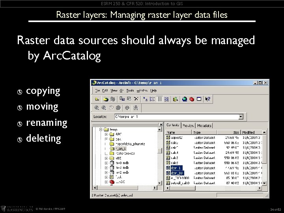Click the Paste toolbar icon

pyautogui.click(x=129, y=99)
